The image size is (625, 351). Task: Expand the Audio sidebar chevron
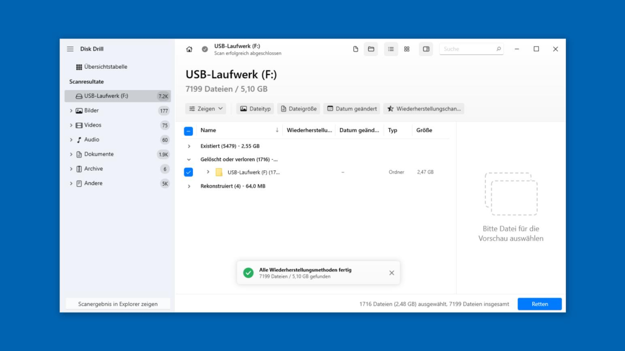pyautogui.click(x=71, y=140)
